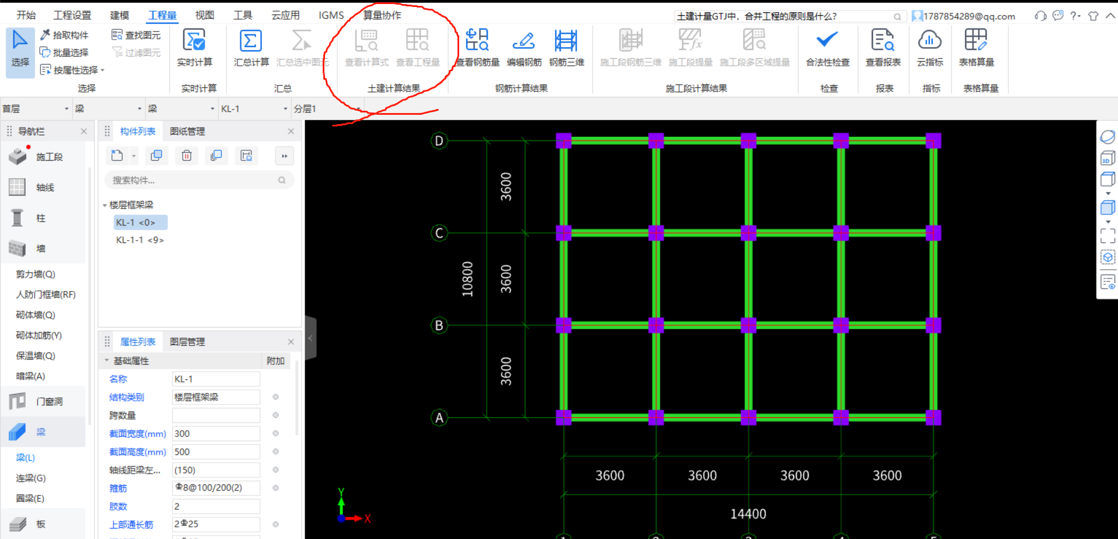The image size is (1118, 539).
Task: Switch to the 视图 tab
Action: pos(204,15)
